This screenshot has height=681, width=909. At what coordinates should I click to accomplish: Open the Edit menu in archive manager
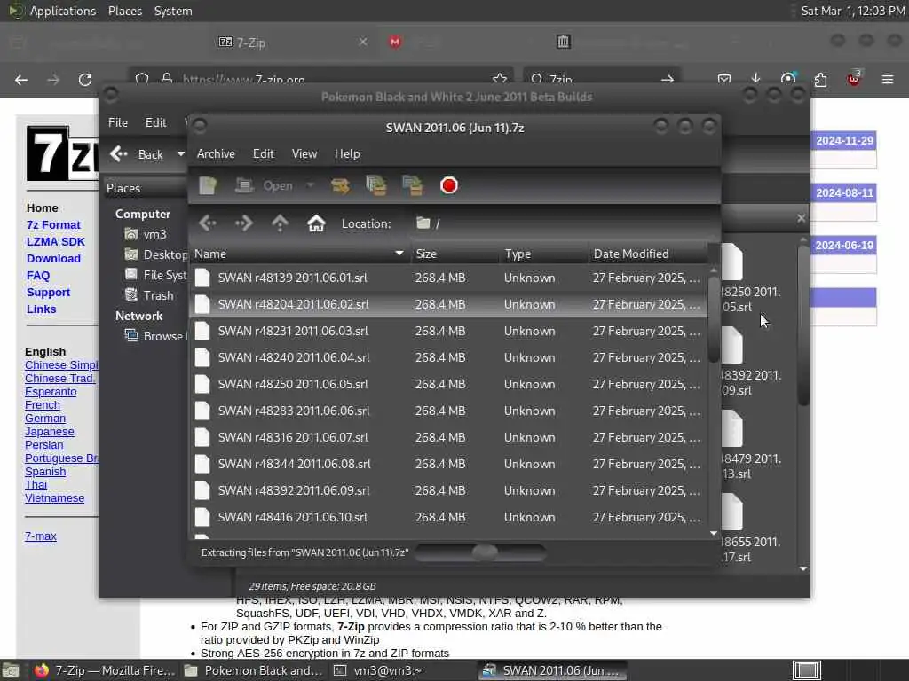pos(263,154)
